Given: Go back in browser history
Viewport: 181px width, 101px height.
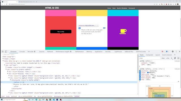Looking at the screenshot, I should 2,4.
